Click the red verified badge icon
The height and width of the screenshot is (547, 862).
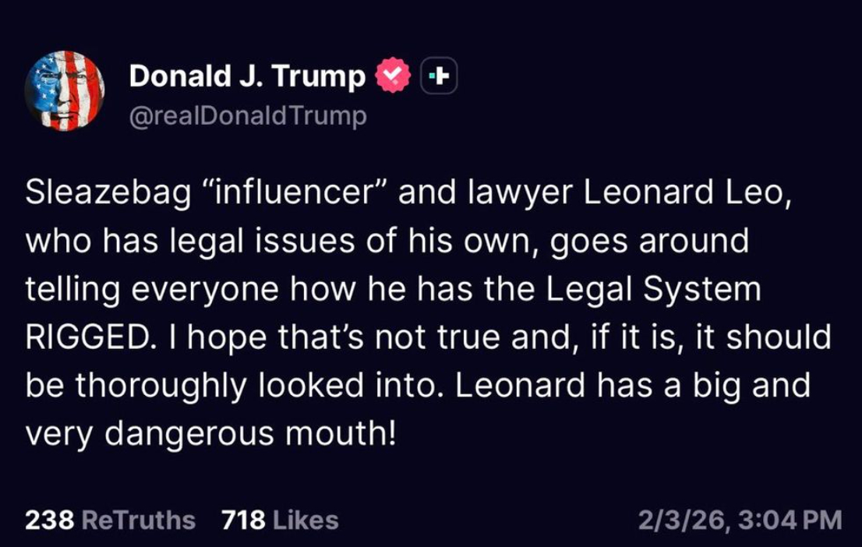[393, 76]
